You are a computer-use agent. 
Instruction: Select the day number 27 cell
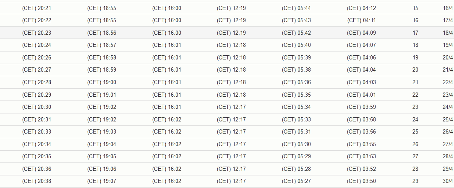pos(415,157)
